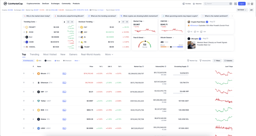
Task: Click the TRUMP token icon in DexScan
Action: 82,47
